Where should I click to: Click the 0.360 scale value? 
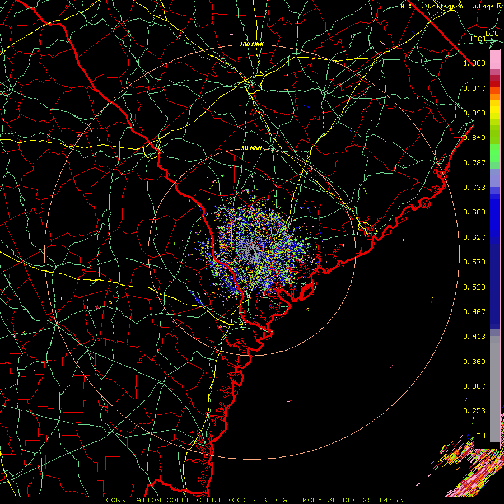[x=474, y=362]
